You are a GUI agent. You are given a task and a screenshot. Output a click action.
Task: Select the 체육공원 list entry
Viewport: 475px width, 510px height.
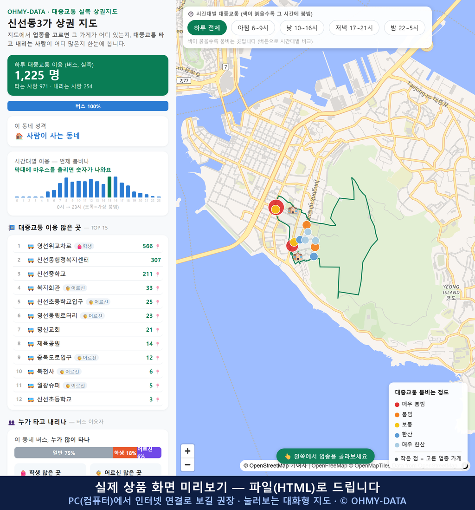[x=88, y=344]
